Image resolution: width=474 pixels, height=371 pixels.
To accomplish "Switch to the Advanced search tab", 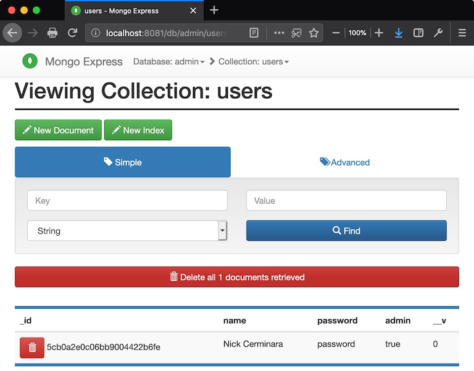I will click(345, 162).
